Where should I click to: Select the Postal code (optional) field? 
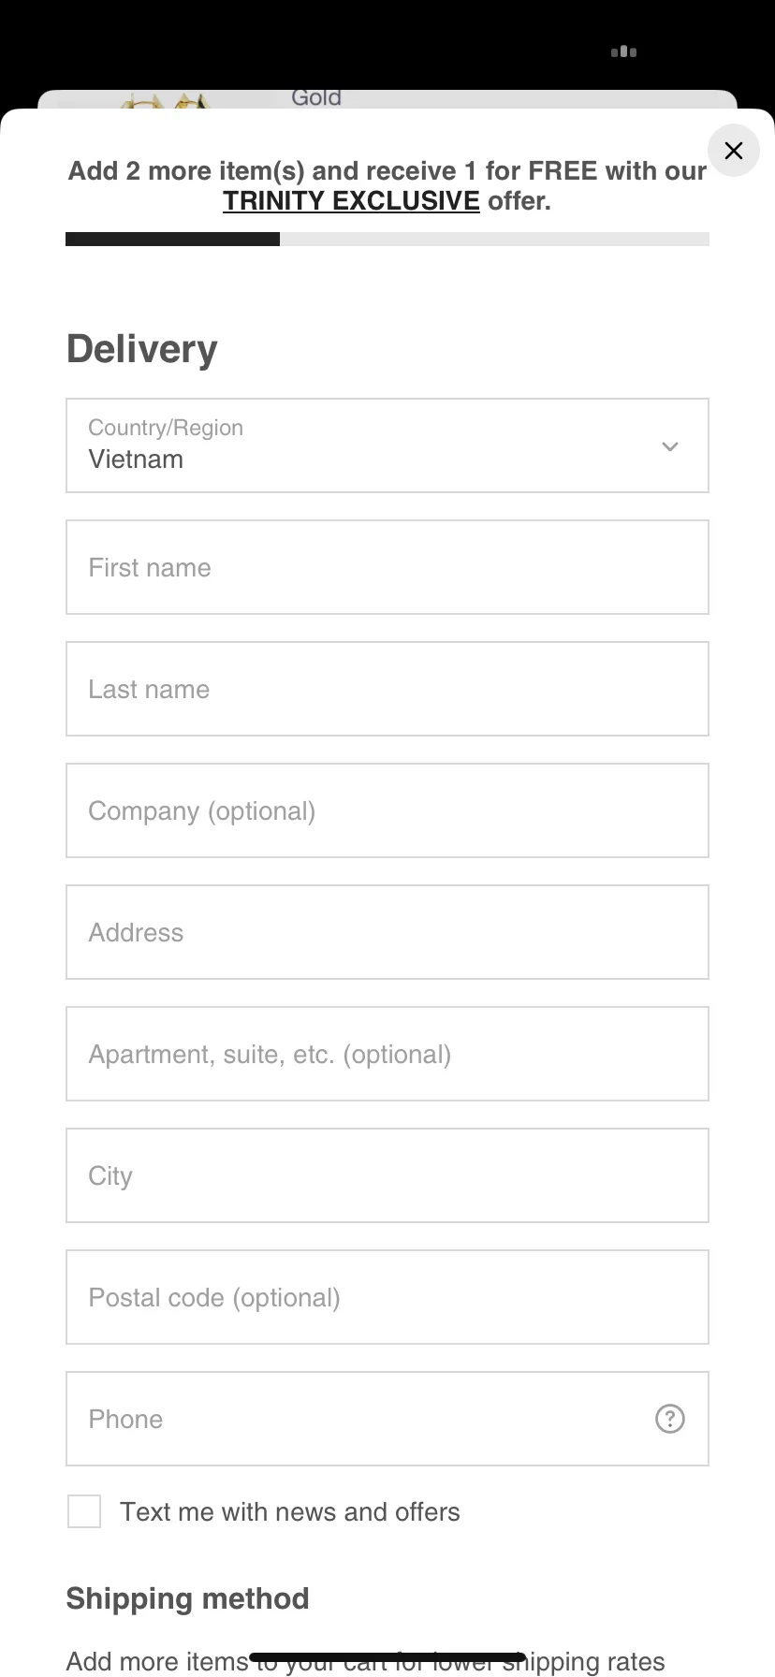tap(387, 1298)
